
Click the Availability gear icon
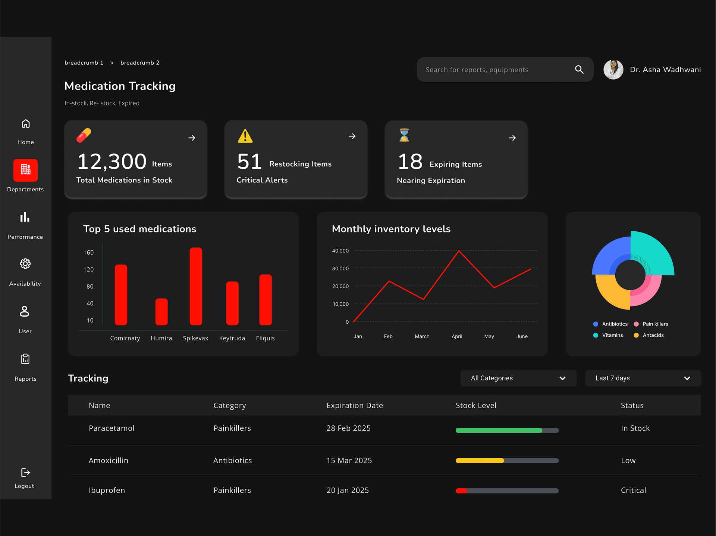(x=25, y=264)
